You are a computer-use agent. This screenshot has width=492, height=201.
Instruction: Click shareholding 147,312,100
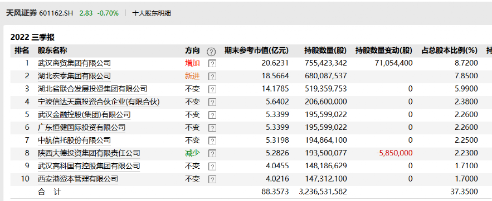tap(326, 179)
